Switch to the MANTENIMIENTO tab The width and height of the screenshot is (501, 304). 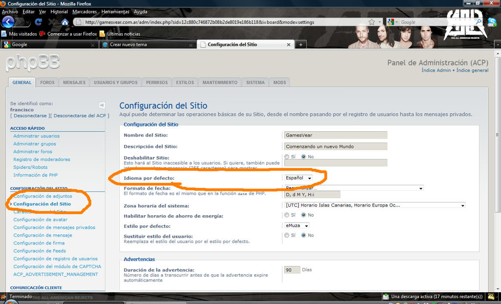coord(220,82)
